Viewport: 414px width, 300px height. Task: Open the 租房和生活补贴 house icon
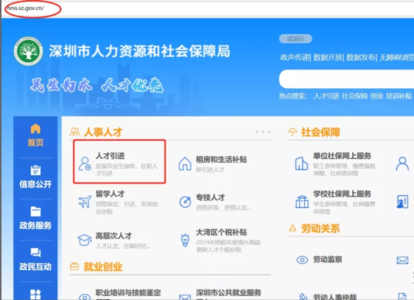coord(185,163)
